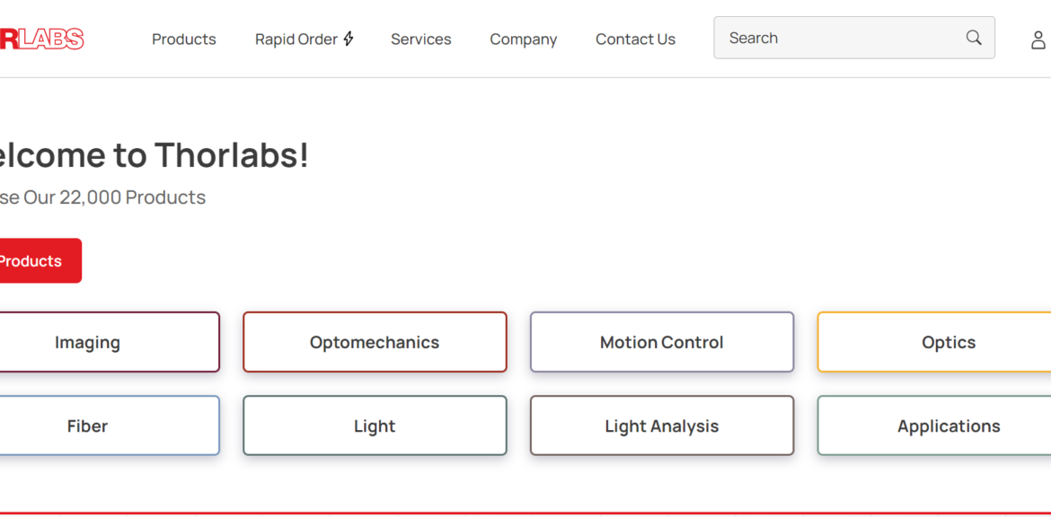Browse the Motion Control category

(x=661, y=342)
